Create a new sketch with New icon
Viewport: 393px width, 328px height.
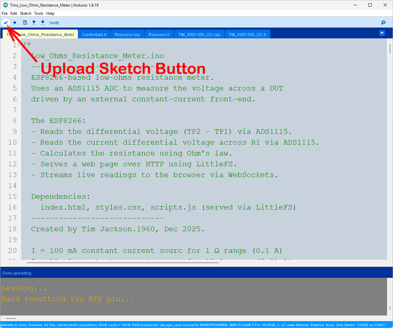[25, 22]
